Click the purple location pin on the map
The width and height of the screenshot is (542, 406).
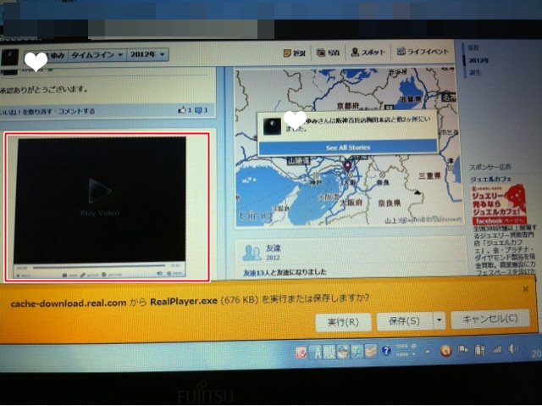[x=348, y=166]
